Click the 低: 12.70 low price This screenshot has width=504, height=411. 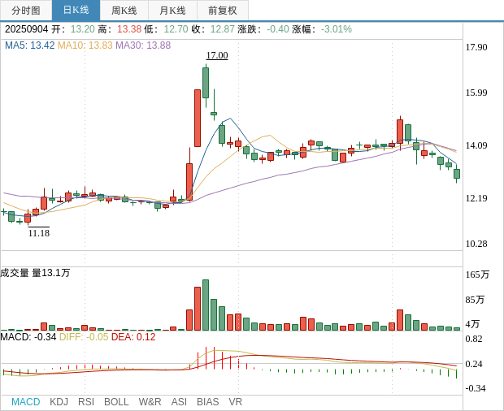pyautogui.click(x=166, y=29)
